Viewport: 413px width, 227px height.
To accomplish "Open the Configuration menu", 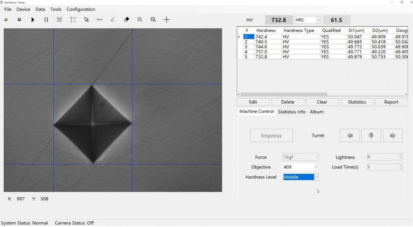I will click(81, 9).
